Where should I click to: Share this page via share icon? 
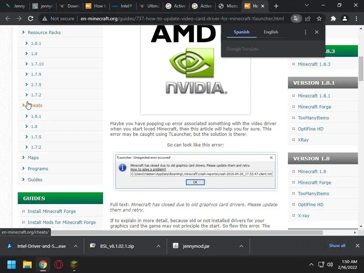coord(308,18)
